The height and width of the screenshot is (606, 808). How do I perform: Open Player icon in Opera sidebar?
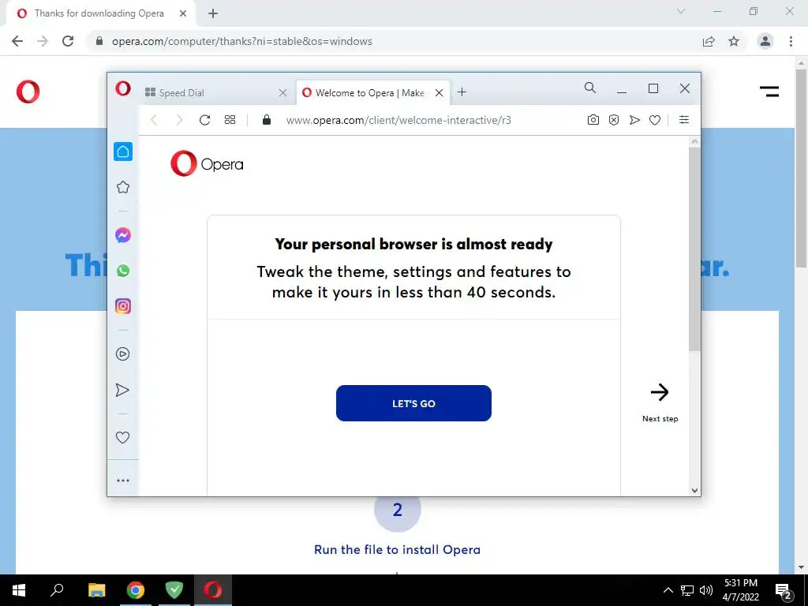122,354
